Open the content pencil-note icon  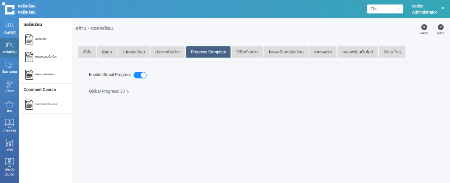pyautogui.click(x=9, y=85)
